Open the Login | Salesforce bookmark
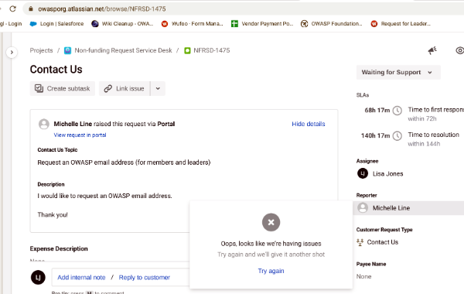Viewport: 464px width, 294px height. click(56, 24)
